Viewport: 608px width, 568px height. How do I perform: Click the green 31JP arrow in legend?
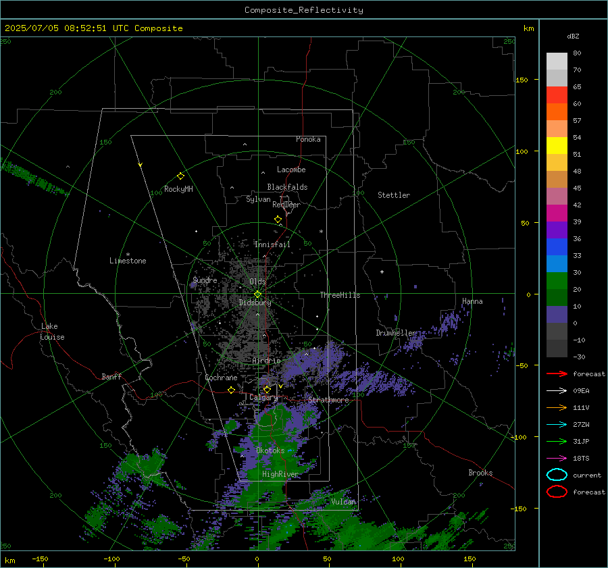pyautogui.click(x=557, y=441)
